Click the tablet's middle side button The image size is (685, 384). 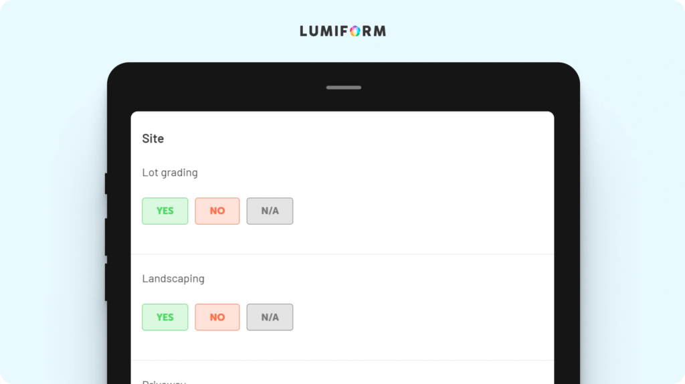pyautogui.click(x=106, y=236)
